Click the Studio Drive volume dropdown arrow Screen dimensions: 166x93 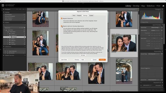click(x=25, y=28)
